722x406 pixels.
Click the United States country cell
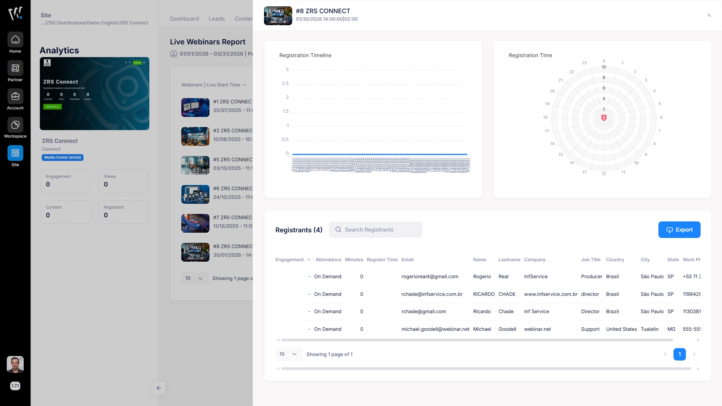tap(621, 329)
